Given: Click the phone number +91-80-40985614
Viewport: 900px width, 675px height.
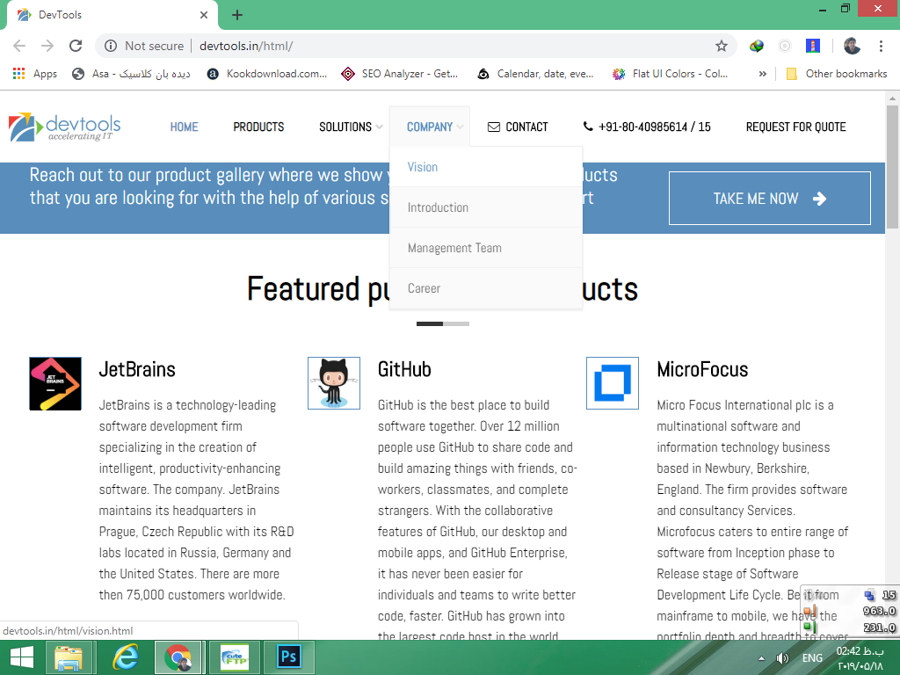Looking at the screenshot, I should 647,127.
